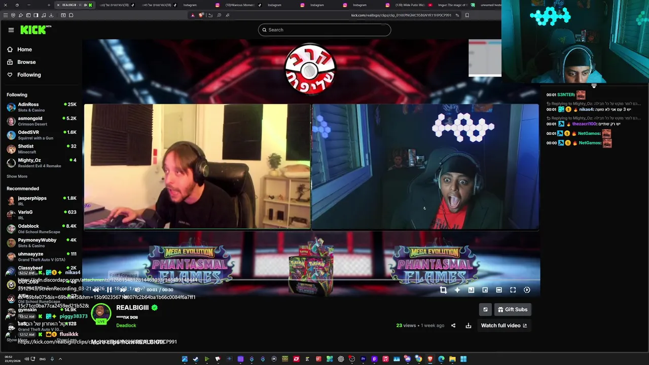This screenshot has height=365, width=649.
Task: Click the REALBIGIII live avatar
Action: (x=101, y=314)
